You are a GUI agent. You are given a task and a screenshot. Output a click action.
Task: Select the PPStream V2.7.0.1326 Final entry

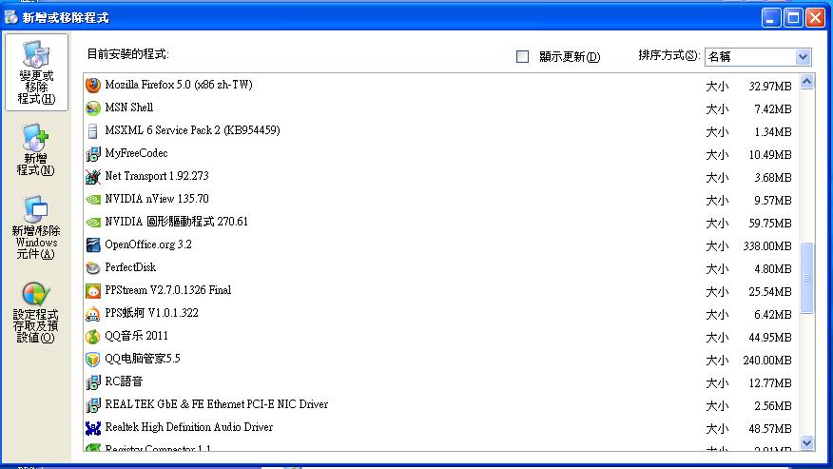(441, 291)
